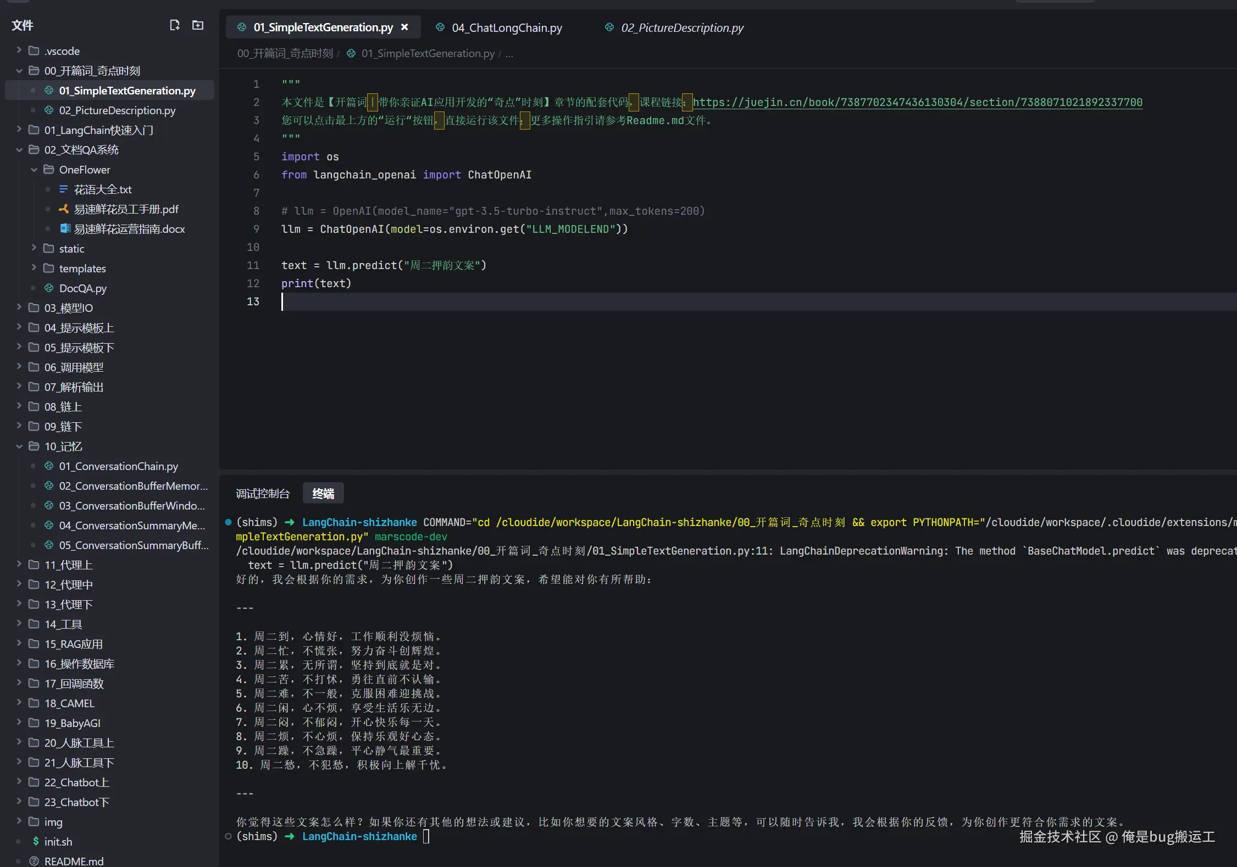The image size is (1237, 867).
Task: Click the 00_开篇词_奇点时刻 breadcrumb segment
Action: pos(285,53)
